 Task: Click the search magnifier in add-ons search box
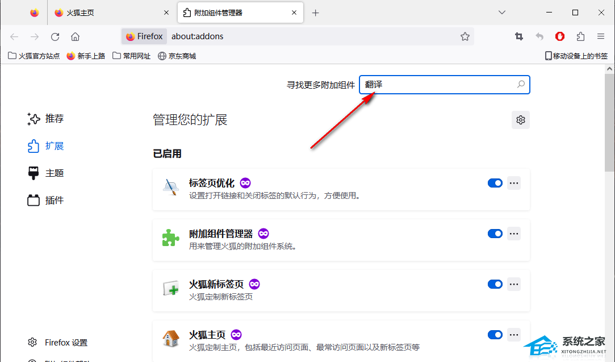(521, 84)
